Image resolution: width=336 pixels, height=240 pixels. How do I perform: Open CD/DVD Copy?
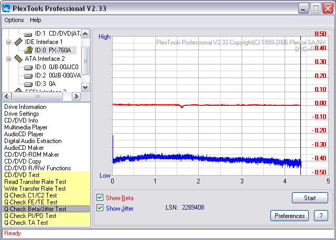pos(23,161)
